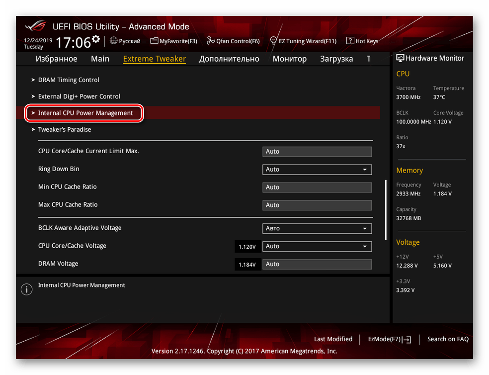489x375 pixels.
Task: Click the CPU Core/Cache Voltage label
Action: pyautogui.click(x=72, y=246)
